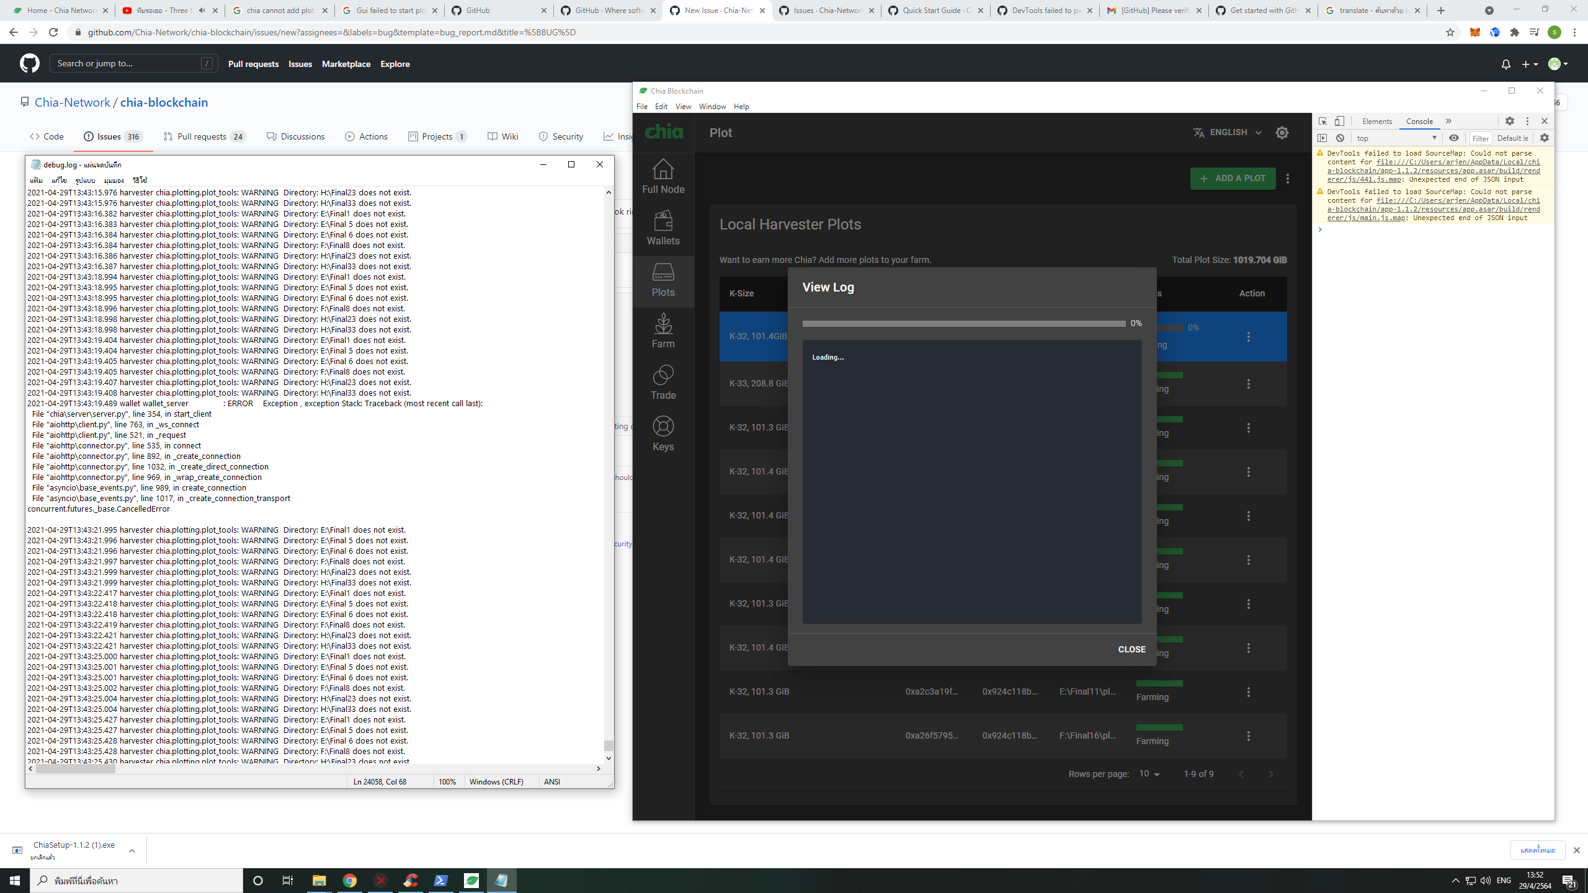Open GitHub user avatar dropdown

tap(1558, 64)
